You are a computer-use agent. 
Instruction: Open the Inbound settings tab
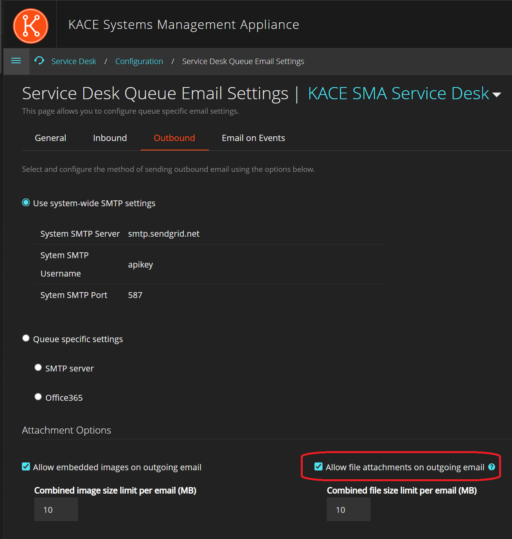coord(110,138)
